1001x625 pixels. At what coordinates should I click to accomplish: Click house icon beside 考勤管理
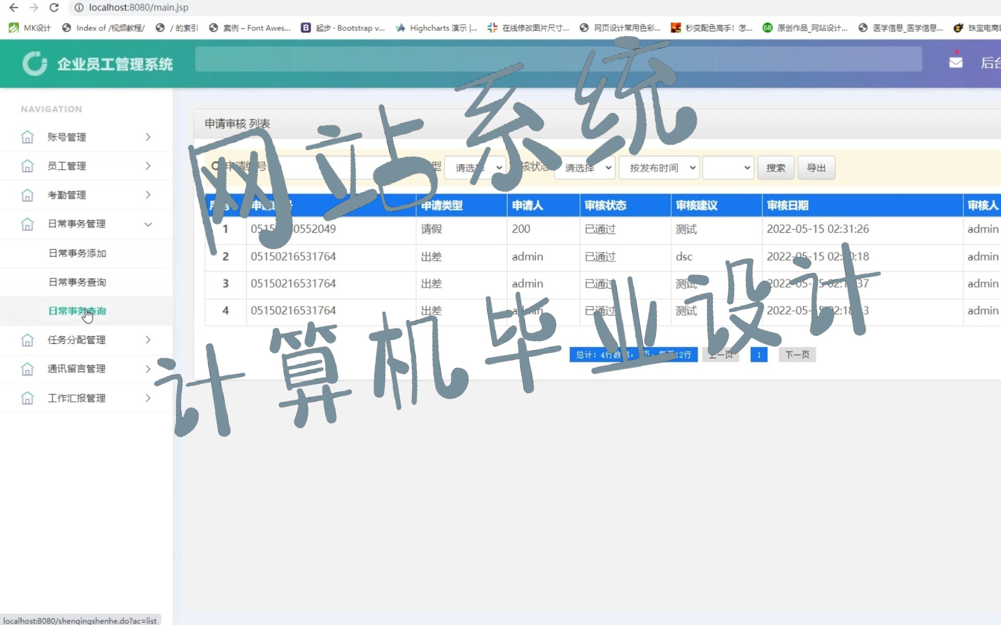[27, 195]
